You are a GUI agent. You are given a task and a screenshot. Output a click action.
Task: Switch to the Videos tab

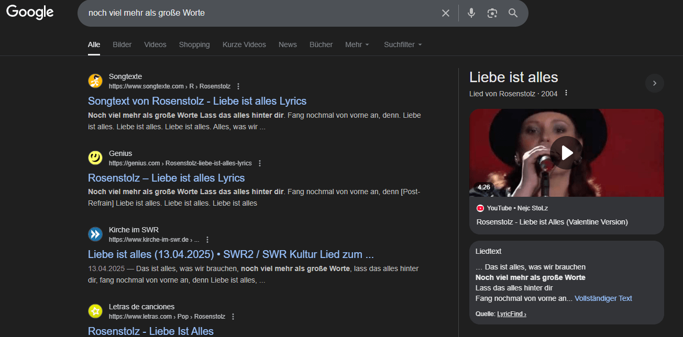pos(155,44)
